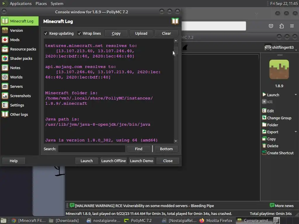Upload the Minecraft log

[x=141, y=33]
